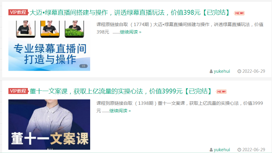Image resolution: width=272 pixels, height=153 pixels.
Task: Click NEW! badge beside 董十一文案课 title
Action: (x=221, y=92)
